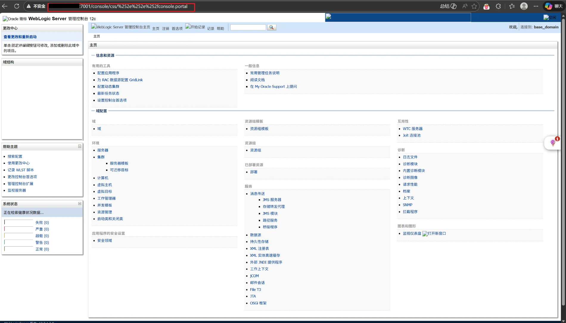Image resolution: width=566 pixels, height=323 pixels.
Task: Open the Copilot 聊天 button
Action: click(x=554, y=6)
